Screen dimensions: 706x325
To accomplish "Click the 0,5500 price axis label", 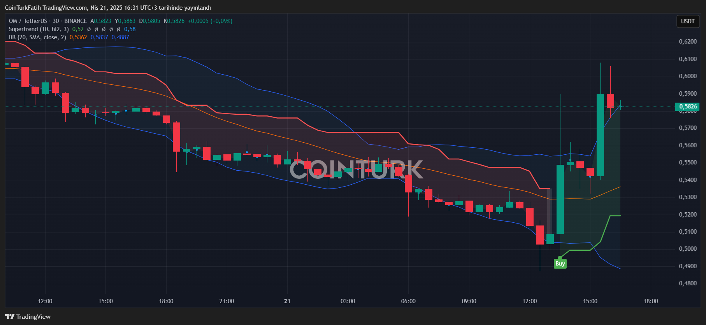I will 688,162.
